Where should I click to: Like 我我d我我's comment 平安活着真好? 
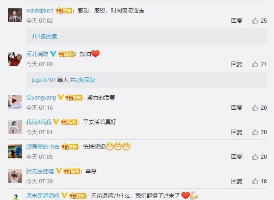point(255,132)
